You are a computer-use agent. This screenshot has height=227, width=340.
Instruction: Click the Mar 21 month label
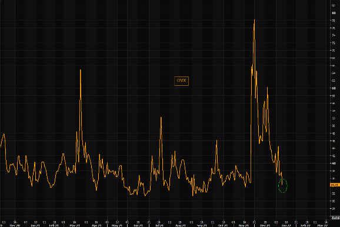click(x=75, y=225)
